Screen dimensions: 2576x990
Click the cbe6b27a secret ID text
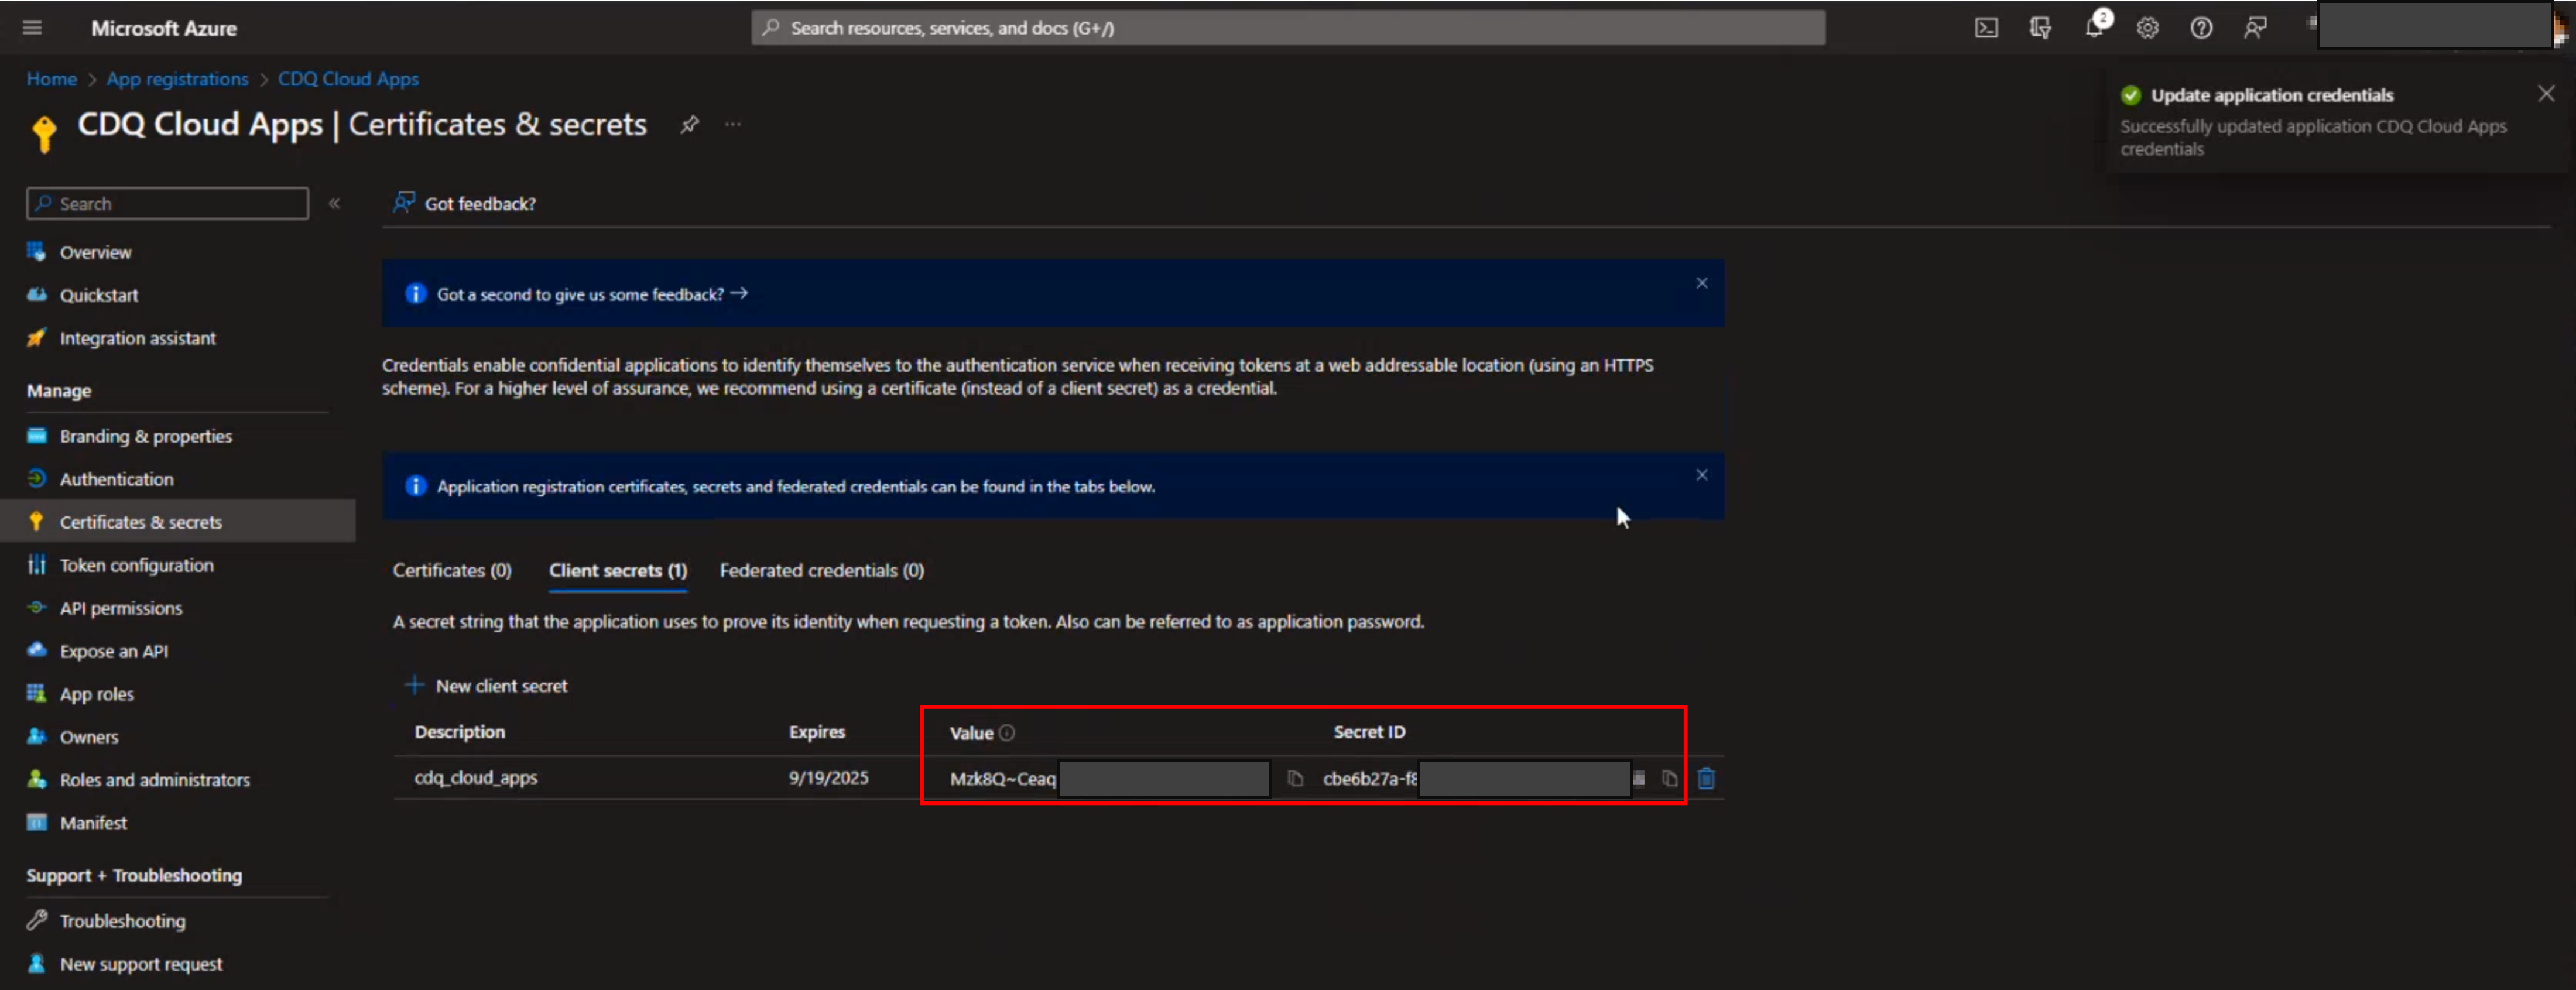tap(1370, 778)
